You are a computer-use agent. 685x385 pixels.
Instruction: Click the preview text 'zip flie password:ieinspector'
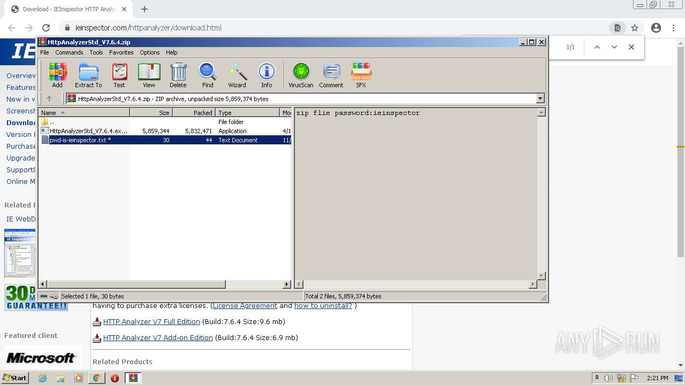(x=358, y=113)
